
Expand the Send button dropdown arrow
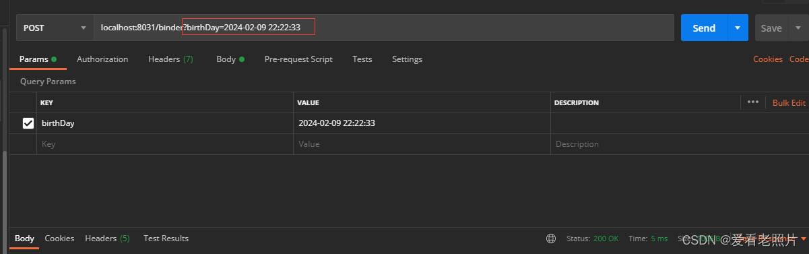coord(738,28)
